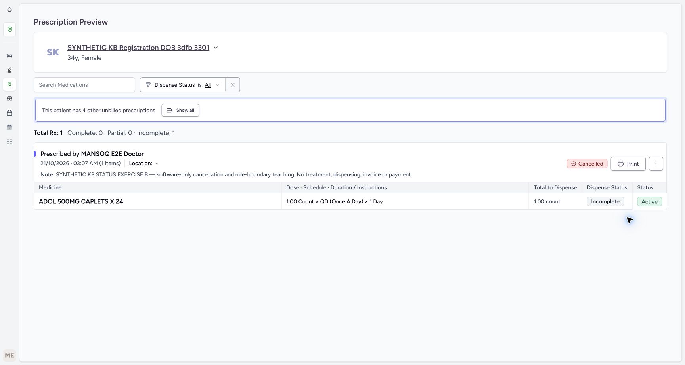Expand the patient details chevron
Viewport: 685px width, 365px height.
(x=216, y=48)
